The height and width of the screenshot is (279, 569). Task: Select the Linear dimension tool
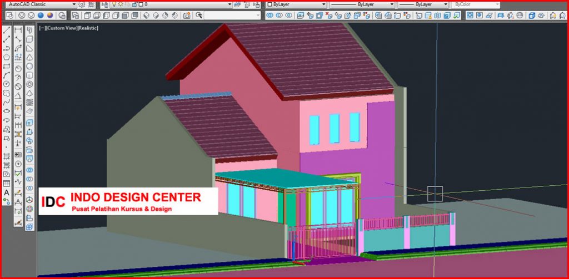tap(18, 31)
